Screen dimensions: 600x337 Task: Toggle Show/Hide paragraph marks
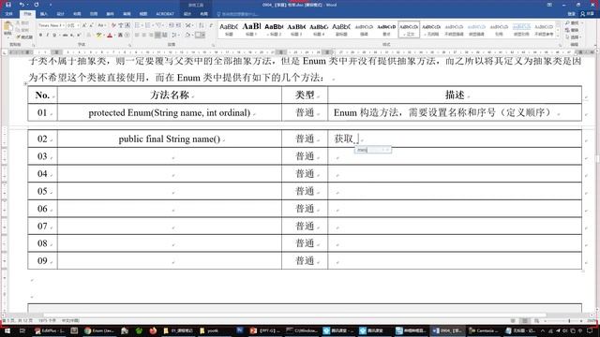pos(211,25)
